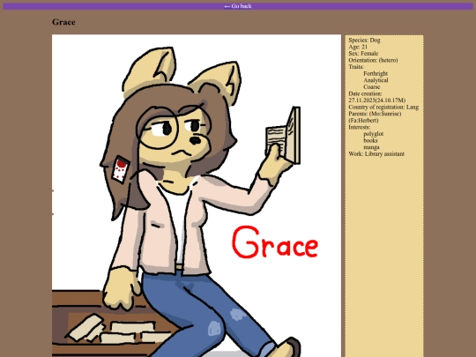Select the 'Forthright' trait
Viewport: 476px width, 357px height.
(376, 73)
